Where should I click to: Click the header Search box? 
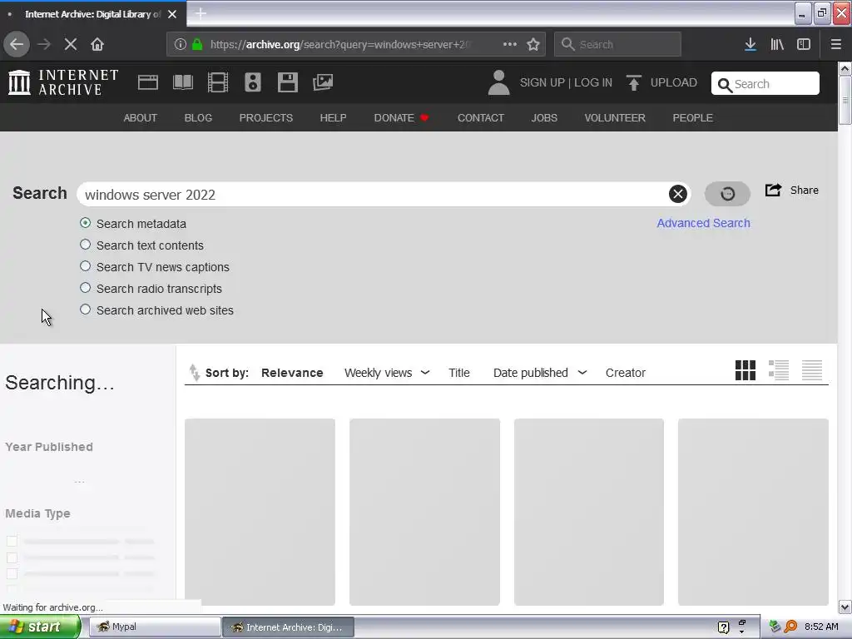point(765,84)
